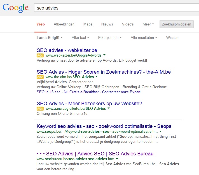This screenshot has width=199, height=175.
Task: Open the arrow menu next to webkeizer.be URL
Action: point(104,55)
